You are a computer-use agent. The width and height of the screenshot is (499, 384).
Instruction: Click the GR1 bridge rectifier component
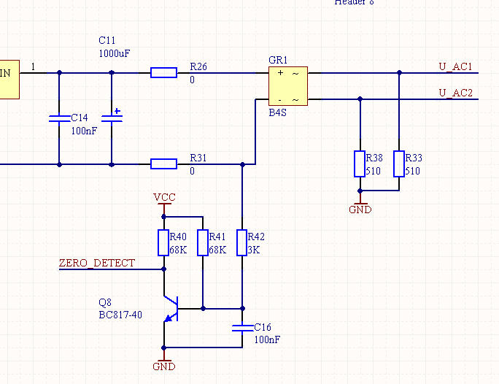click(x=288, y=86)
